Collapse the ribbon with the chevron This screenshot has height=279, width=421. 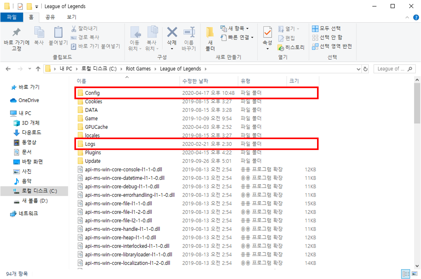(x=407, y=17)
